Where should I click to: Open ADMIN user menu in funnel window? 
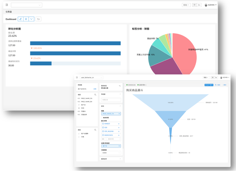click(x=225, y=78)
